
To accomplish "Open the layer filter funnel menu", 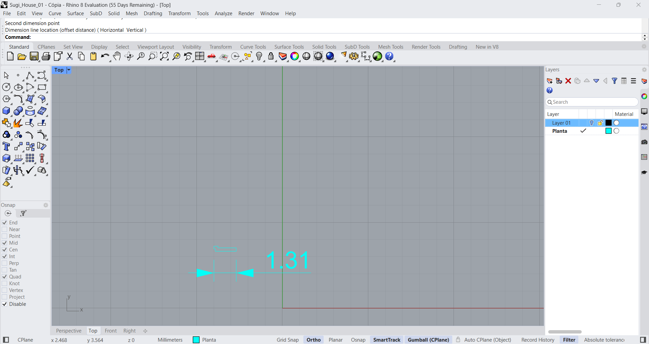I will [x=615, y=81].
